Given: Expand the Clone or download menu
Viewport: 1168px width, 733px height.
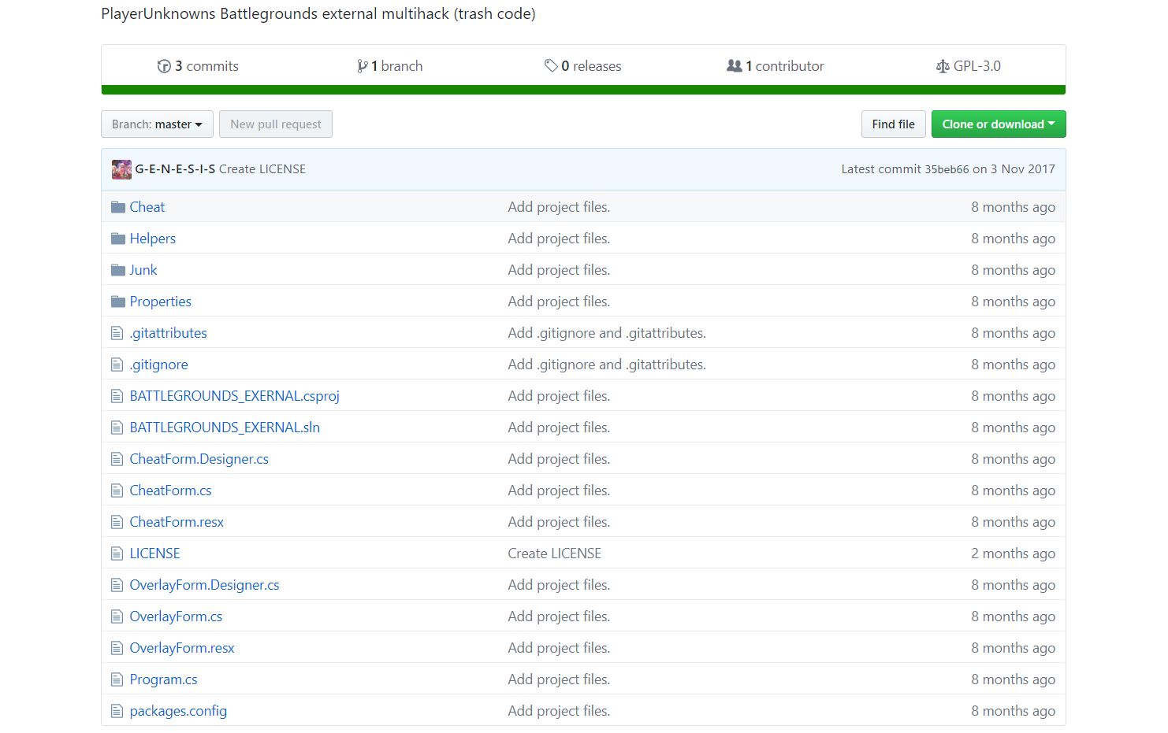Looking at the screenshot, I should click(x=999, y=124).
